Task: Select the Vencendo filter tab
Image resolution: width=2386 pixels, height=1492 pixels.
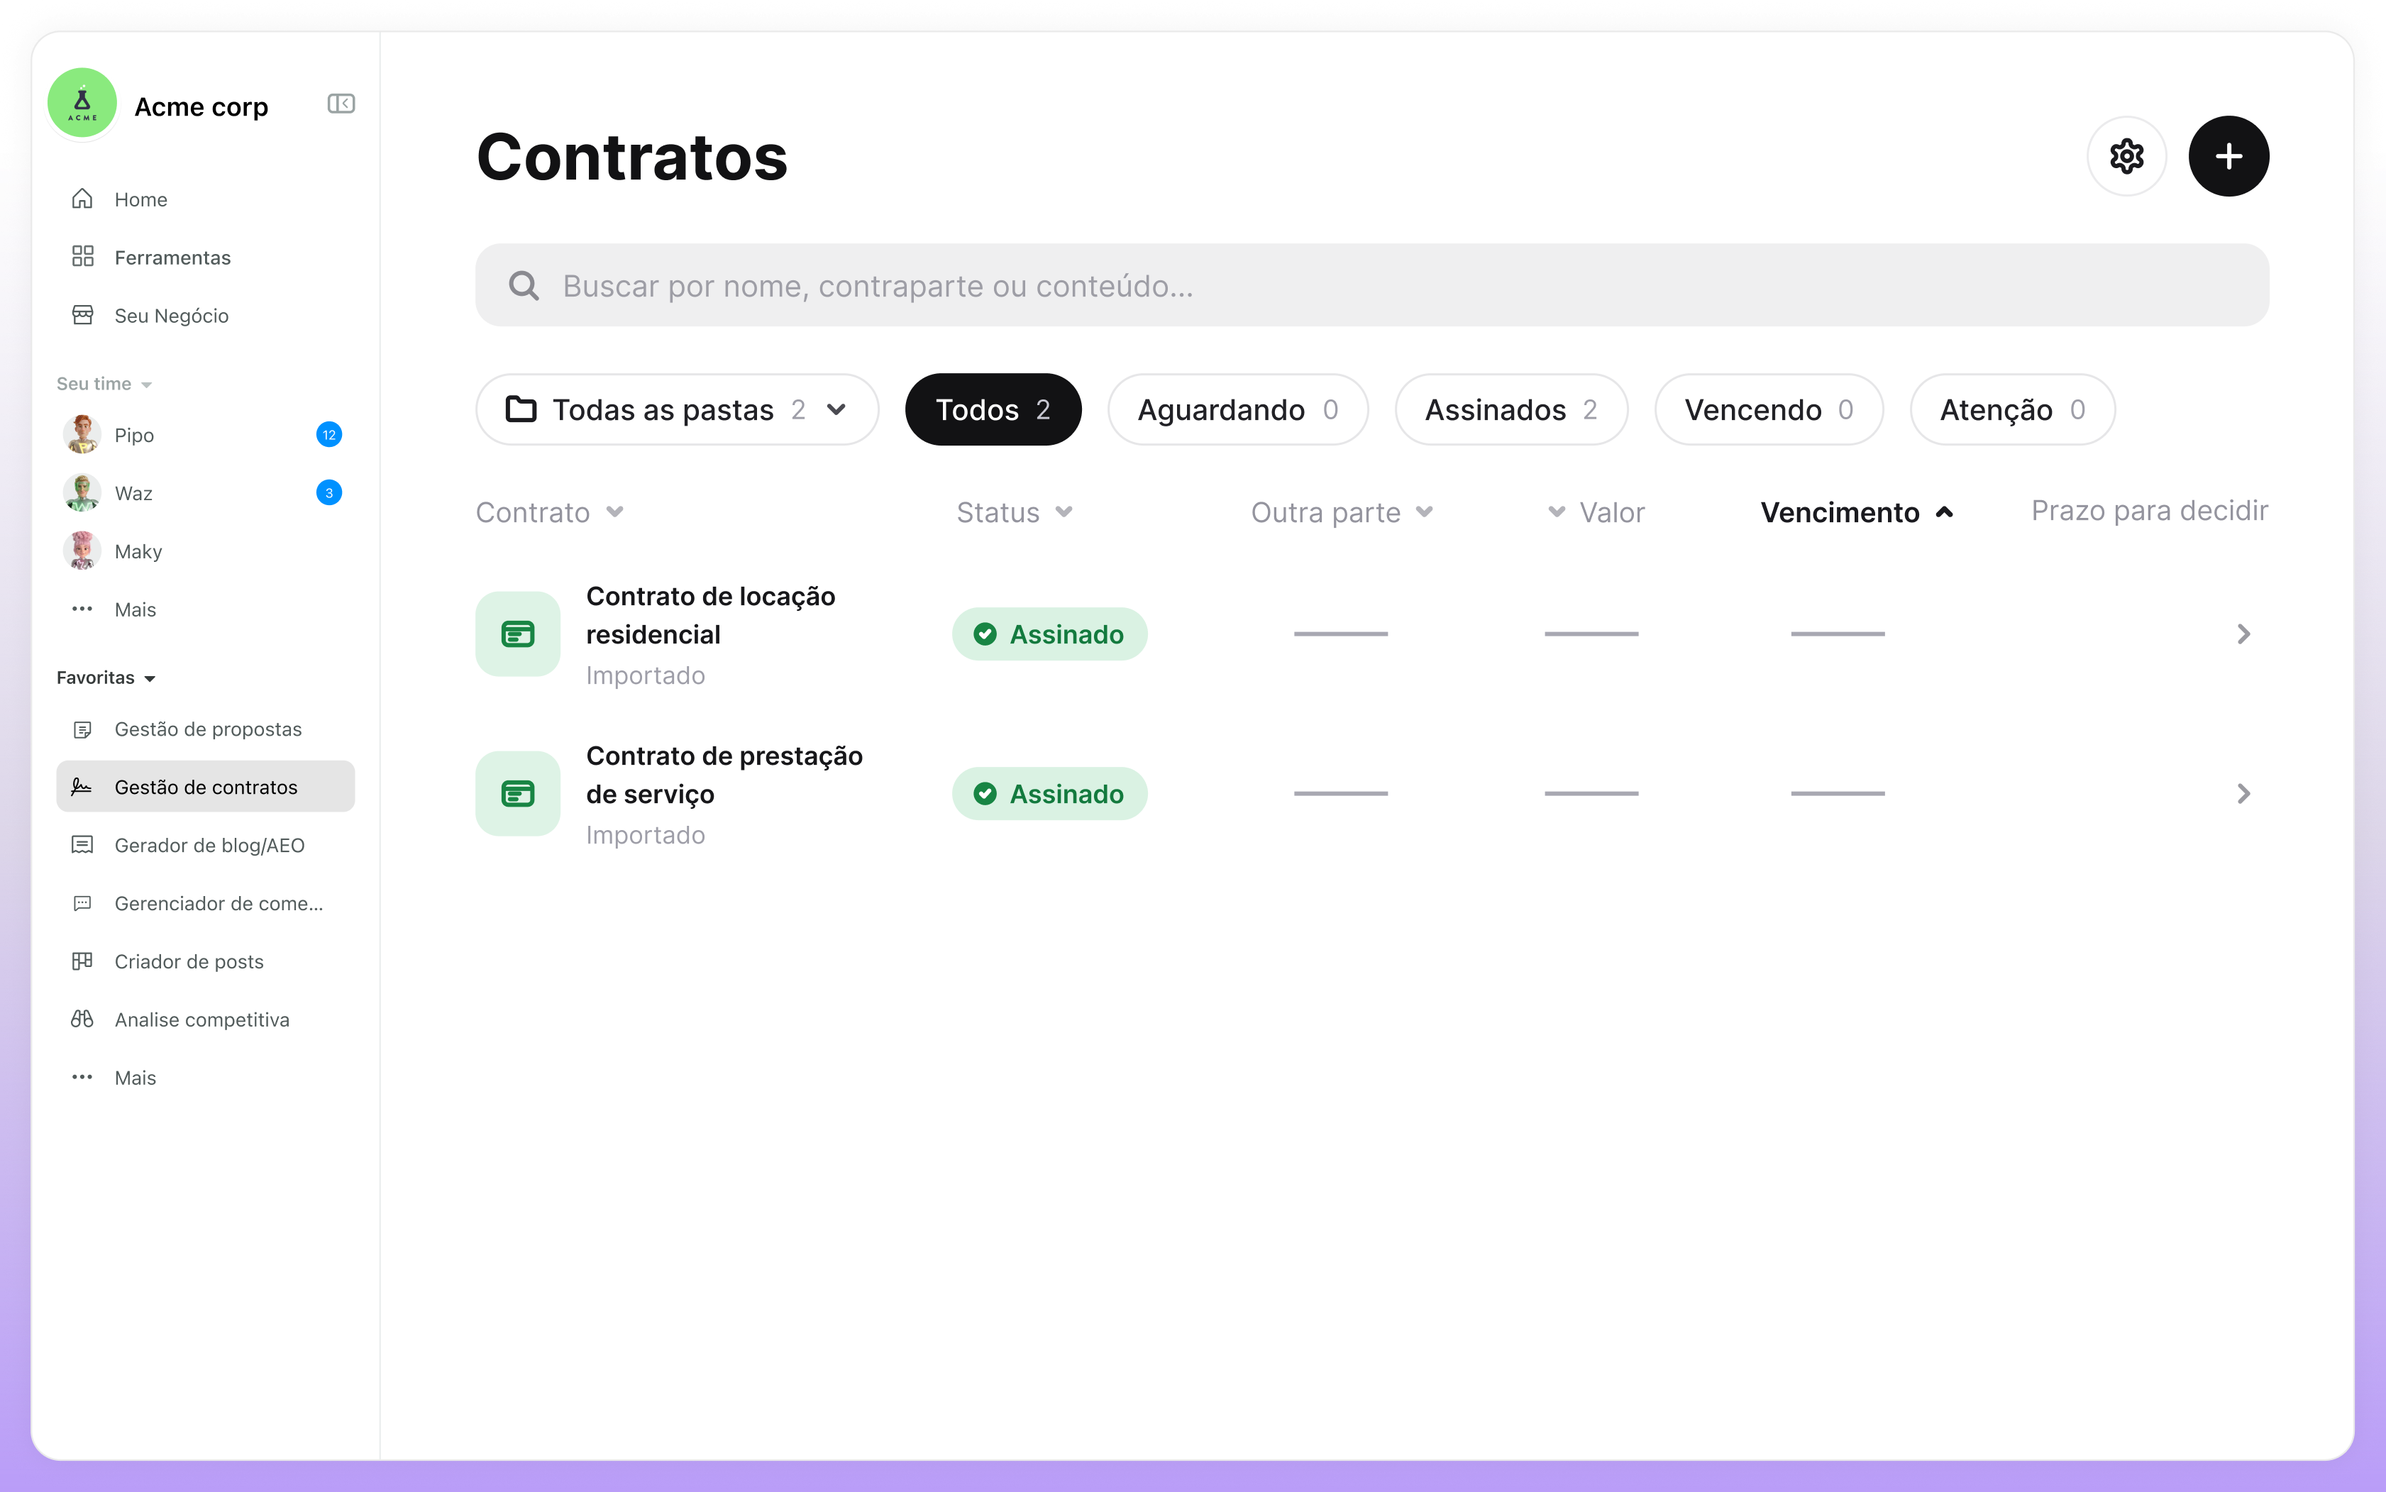Action: click(x=1768, y=409)
